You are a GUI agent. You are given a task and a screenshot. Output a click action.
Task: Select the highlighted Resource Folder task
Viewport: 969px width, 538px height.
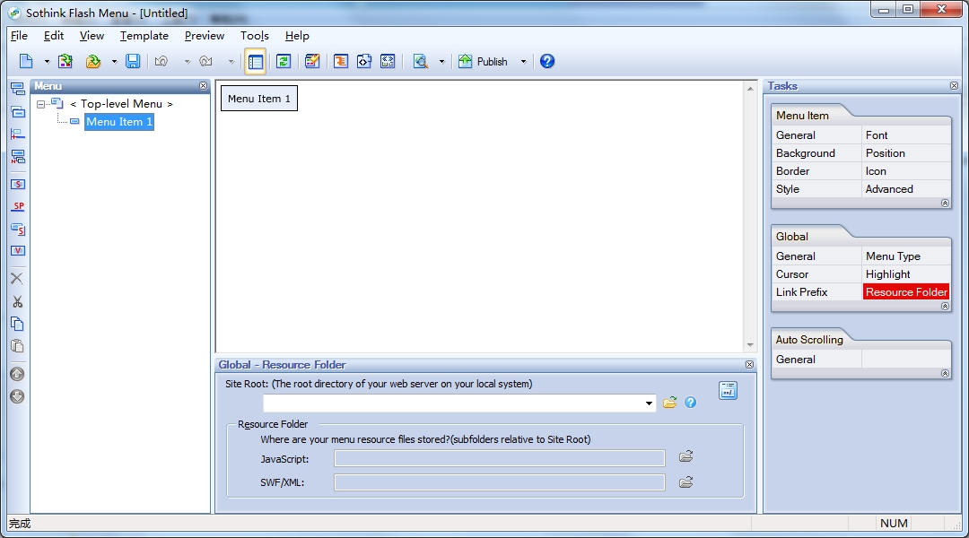coord(906,292)
